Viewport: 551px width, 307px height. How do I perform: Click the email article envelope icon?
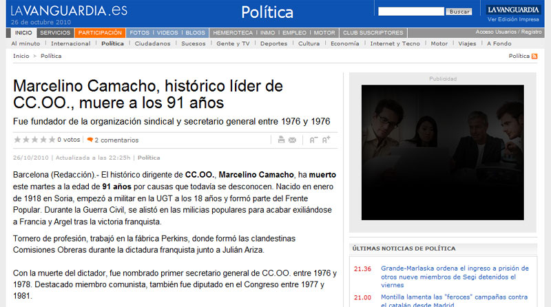coord(292,140)
